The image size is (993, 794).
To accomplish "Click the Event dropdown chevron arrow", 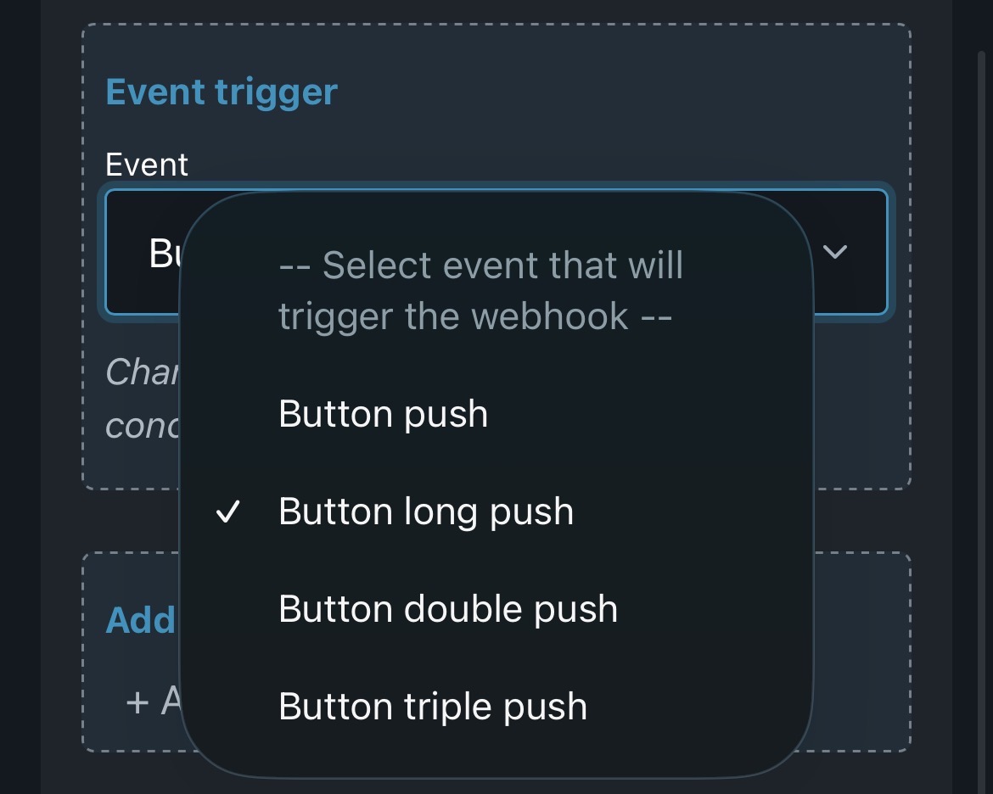I will [x=836, y=252].
